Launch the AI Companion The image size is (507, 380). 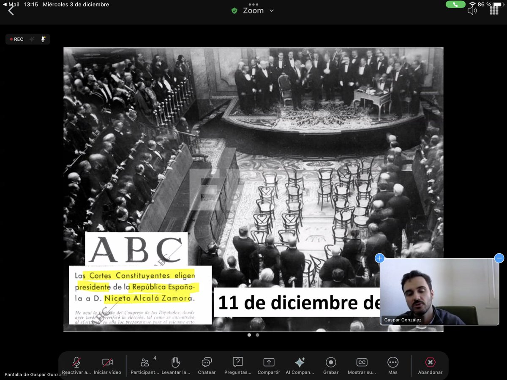click(300, 366)
